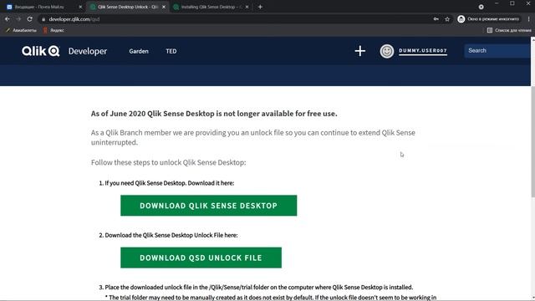Click the saved password key icon

click(436, 19)
